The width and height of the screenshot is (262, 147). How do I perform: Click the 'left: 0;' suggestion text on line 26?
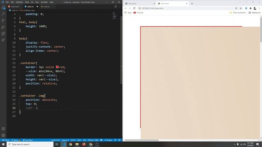[32, 108]
